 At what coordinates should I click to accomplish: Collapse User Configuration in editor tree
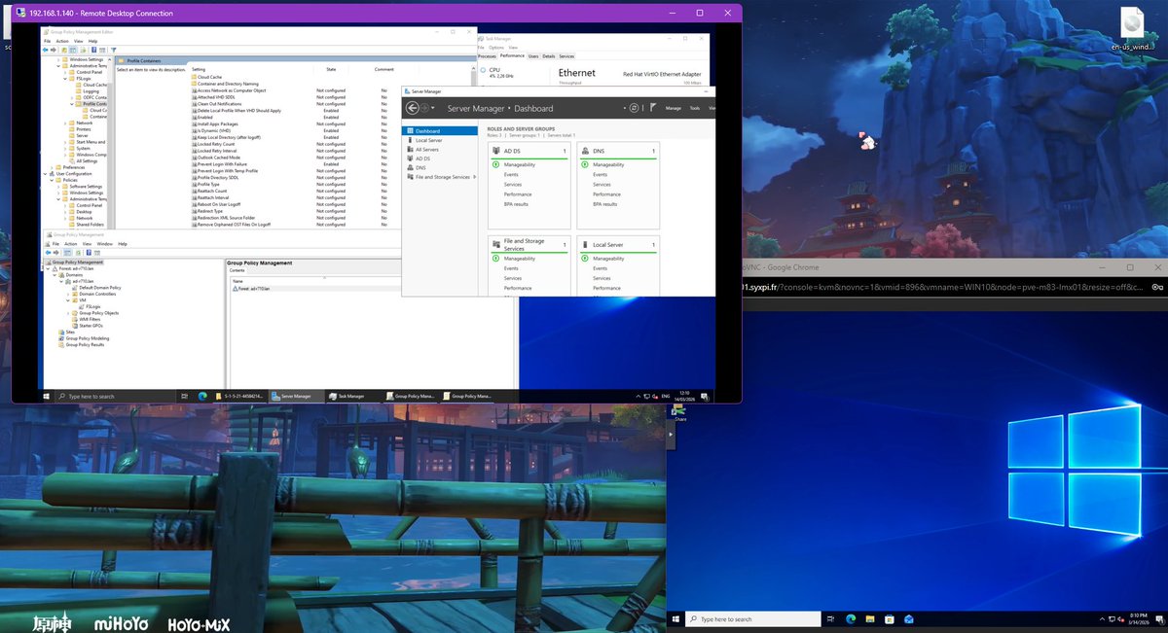pos(45,174)
